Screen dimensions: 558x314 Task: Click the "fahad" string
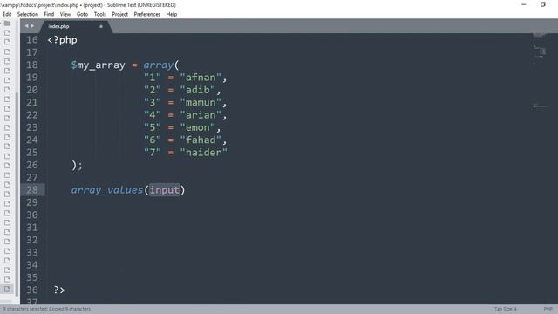coord(201,140)
